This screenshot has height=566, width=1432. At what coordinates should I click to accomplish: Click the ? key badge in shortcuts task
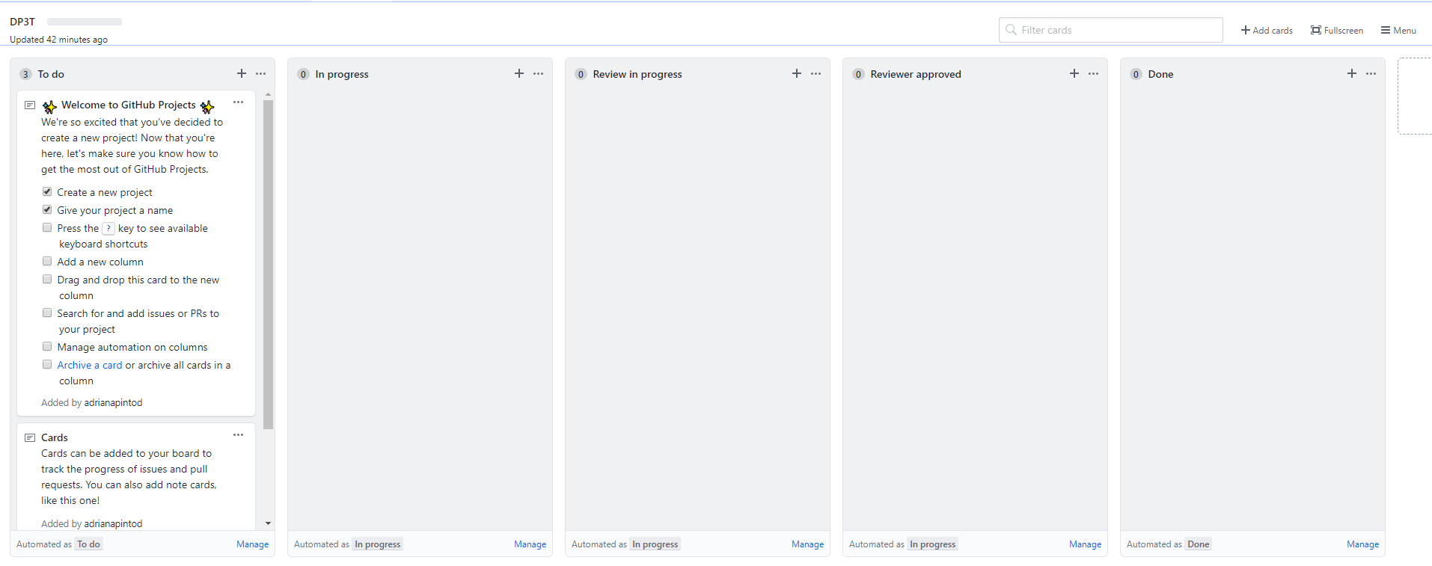[x=108, y=228]
